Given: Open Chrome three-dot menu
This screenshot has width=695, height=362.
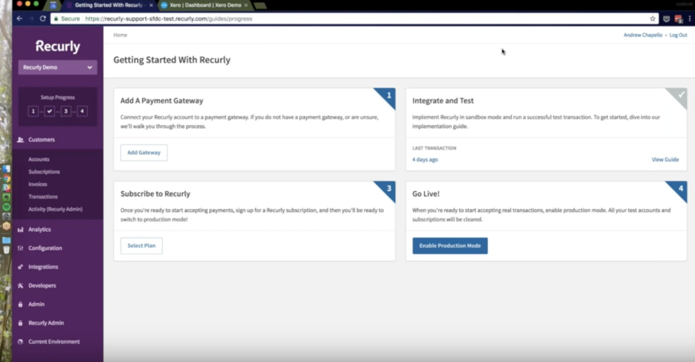Looking at the screenshot, I should point(689,19).
